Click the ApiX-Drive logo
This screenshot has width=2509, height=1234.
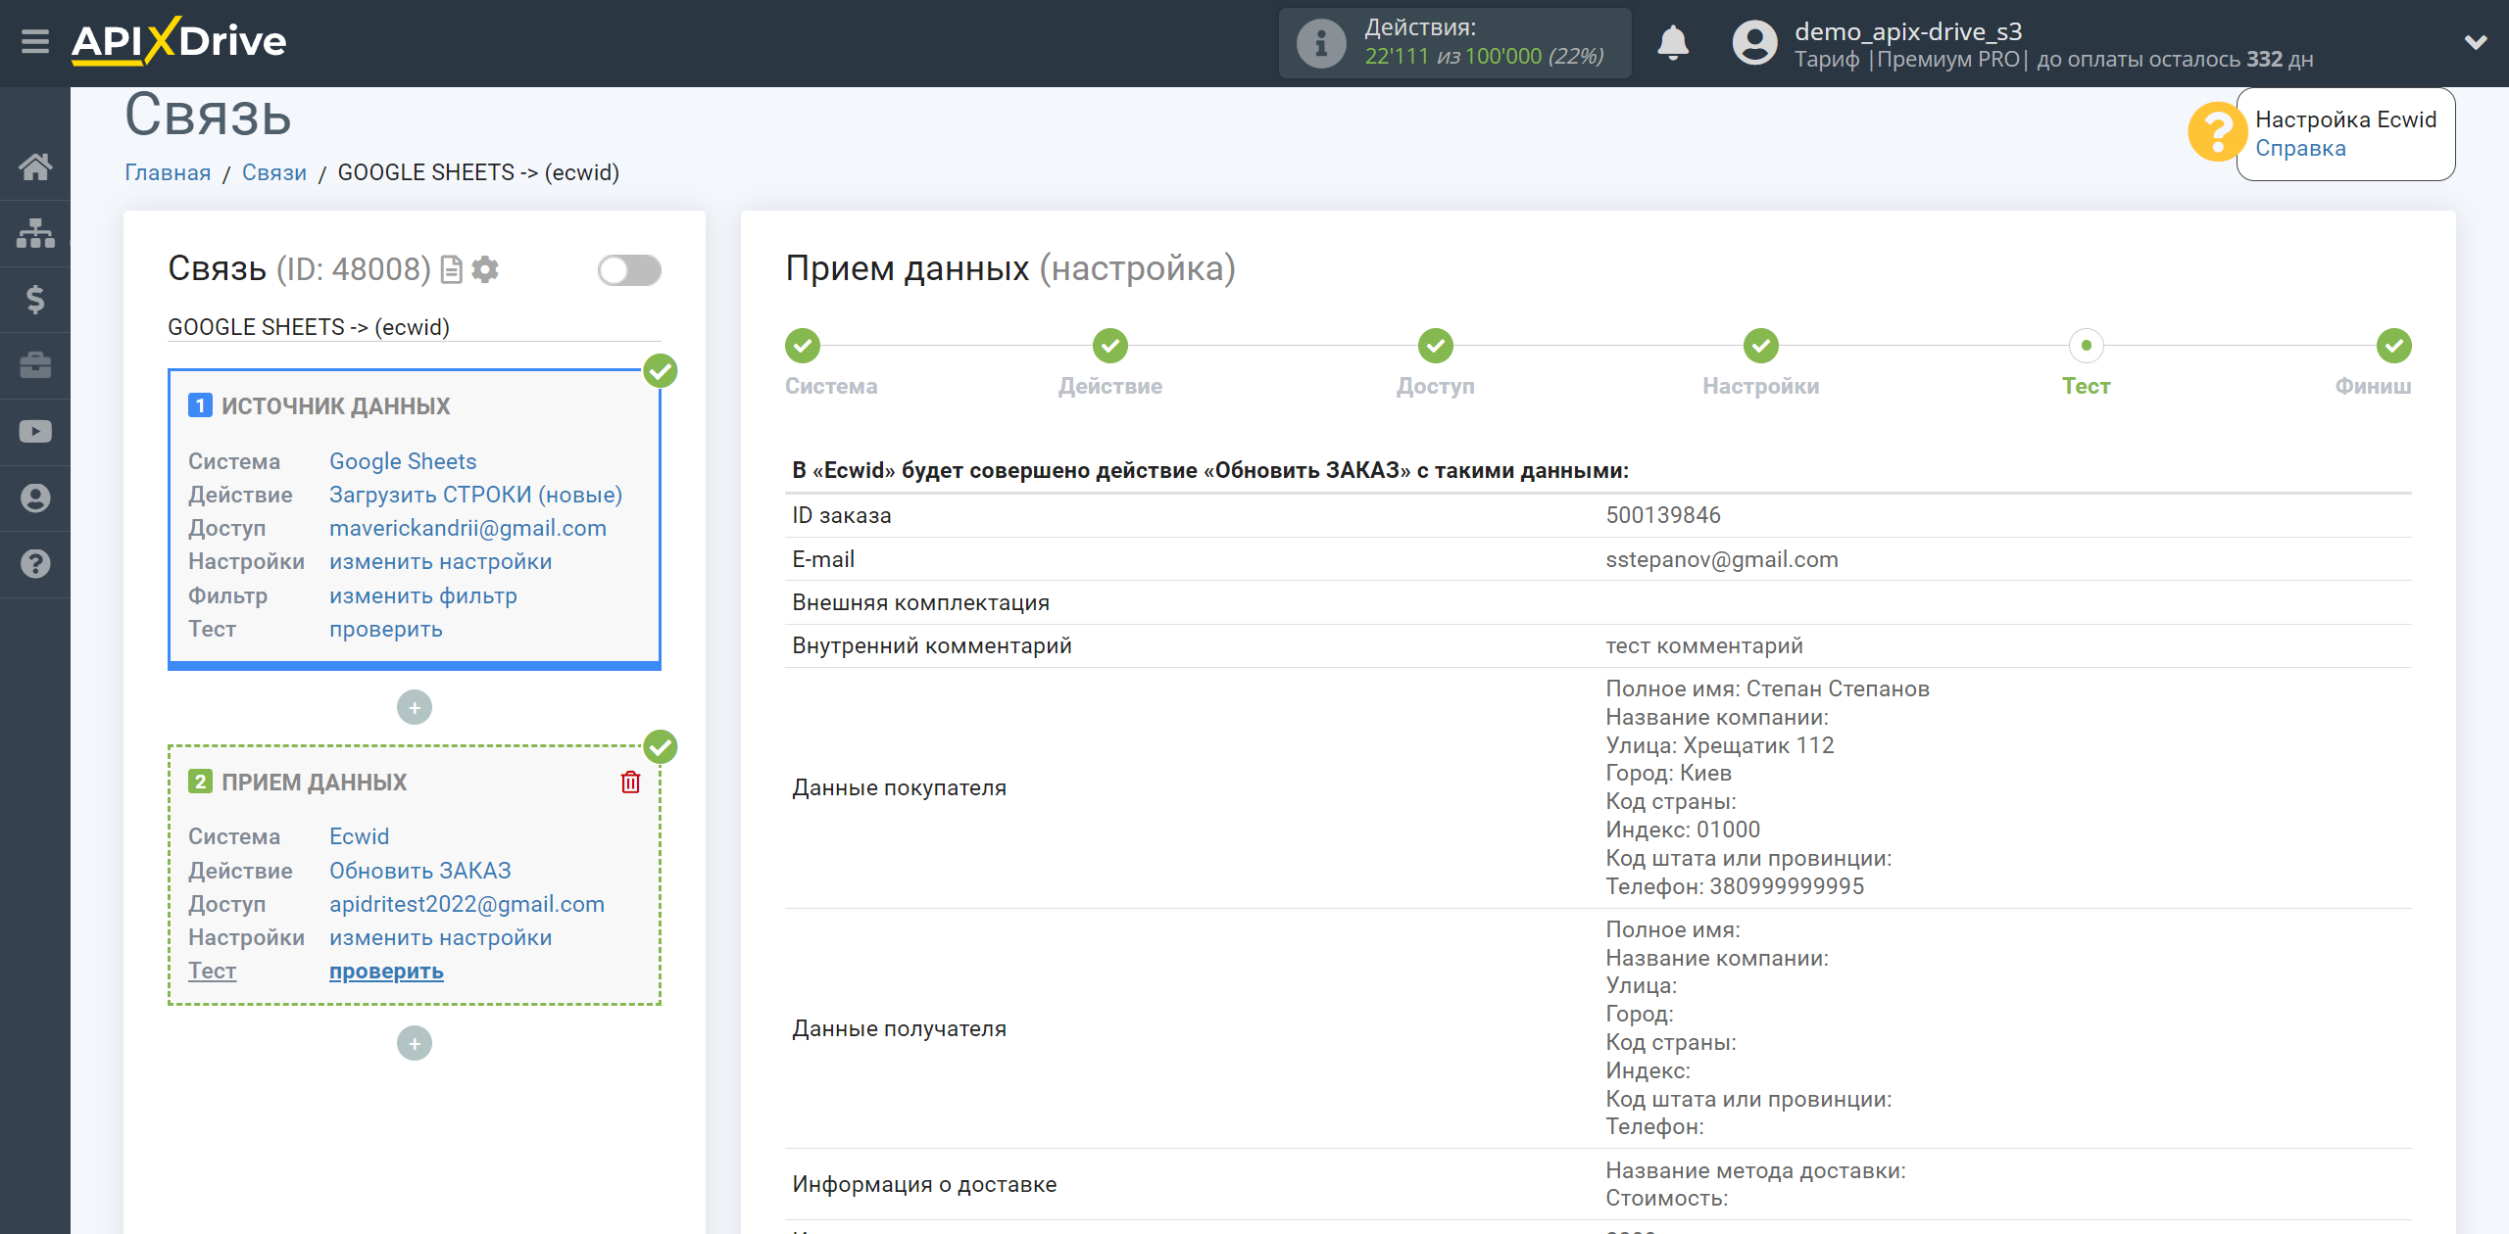click(x=179, y=41)
